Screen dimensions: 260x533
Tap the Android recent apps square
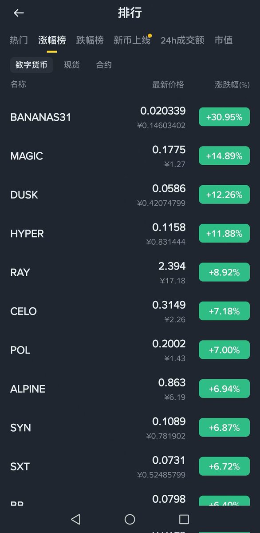pos(184,519)
